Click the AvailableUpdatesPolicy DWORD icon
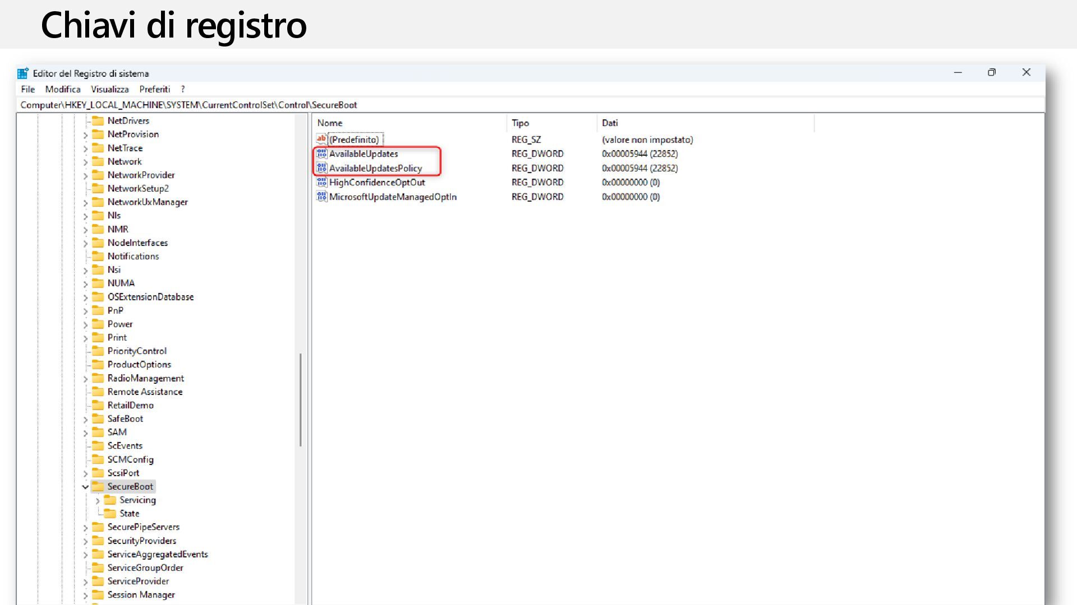The height and width of the screenshot is (605, 1077). 321,168
